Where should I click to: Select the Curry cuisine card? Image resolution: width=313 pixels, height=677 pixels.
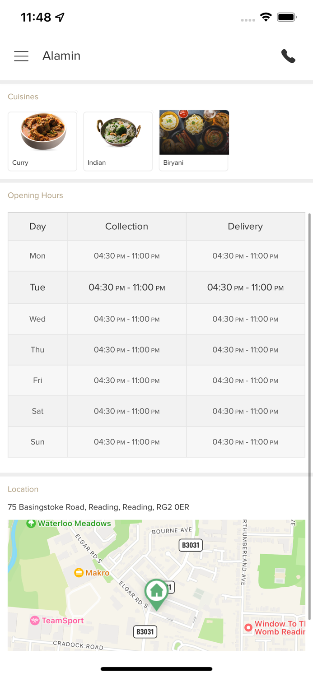[42, 141]
